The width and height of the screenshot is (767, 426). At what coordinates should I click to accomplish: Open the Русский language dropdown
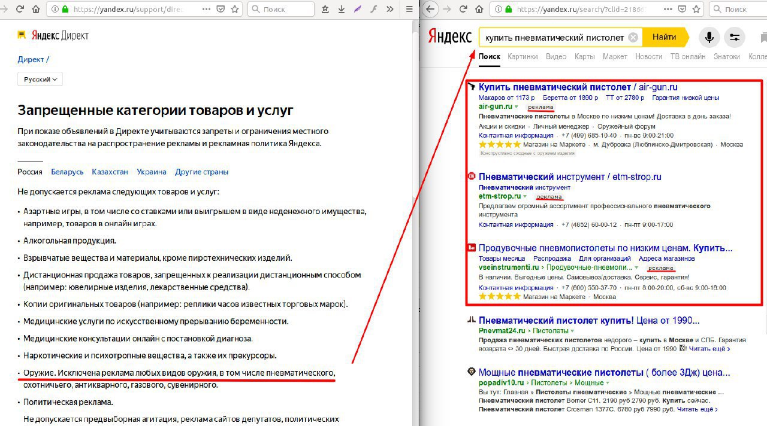click(40, 80)
